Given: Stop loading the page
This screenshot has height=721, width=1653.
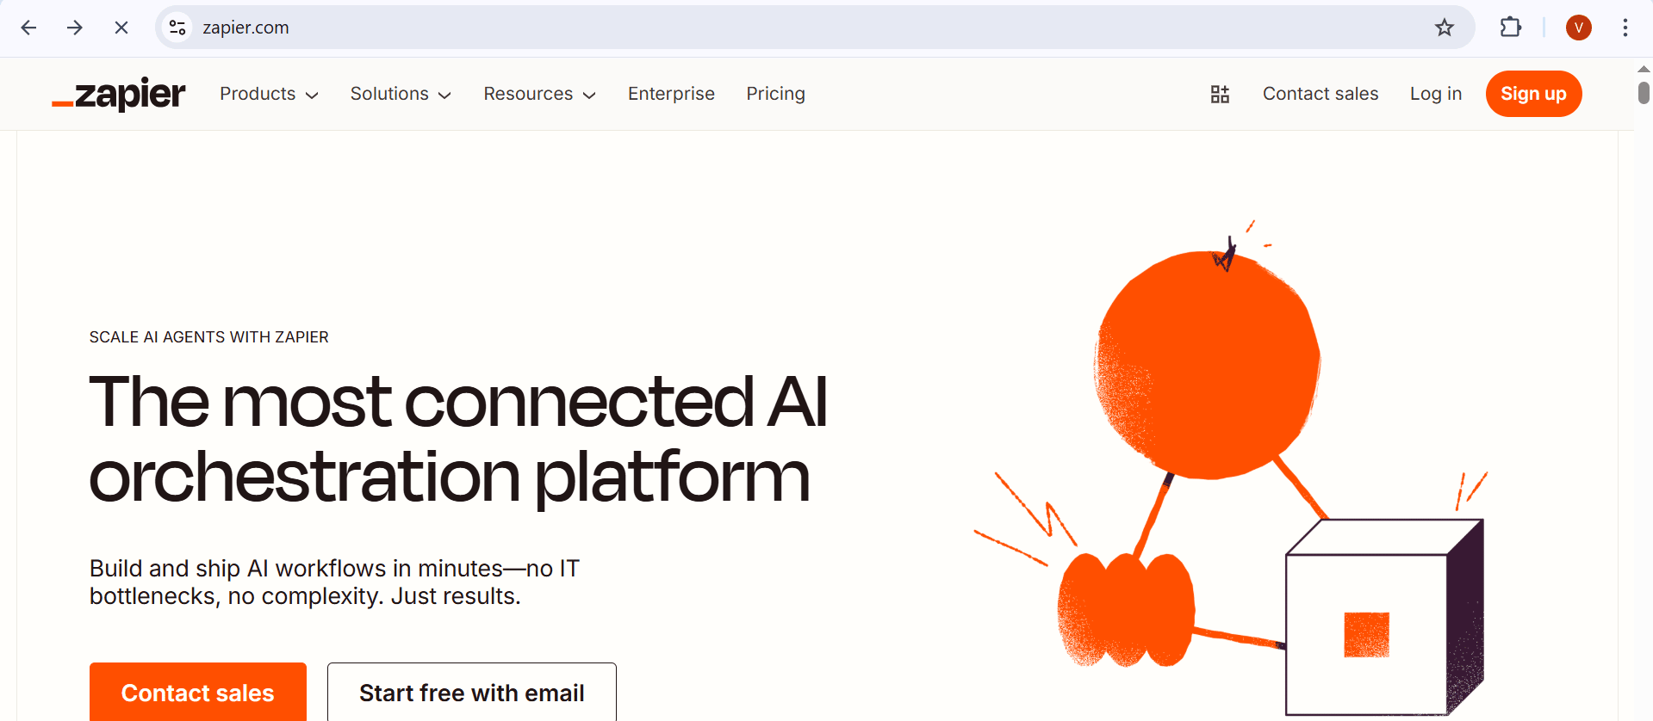Looking at the screenshot, I should tap(121, 28).
